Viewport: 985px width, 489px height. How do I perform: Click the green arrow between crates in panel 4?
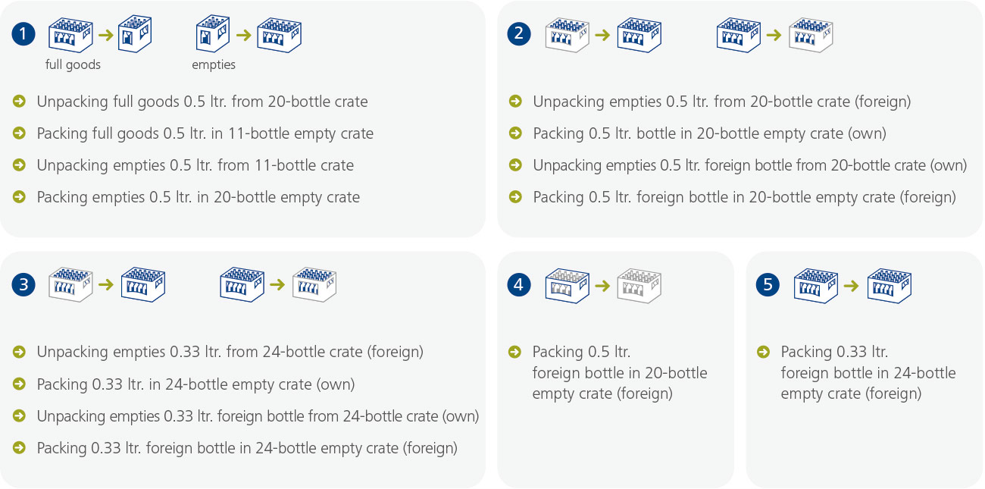(602, 285)
